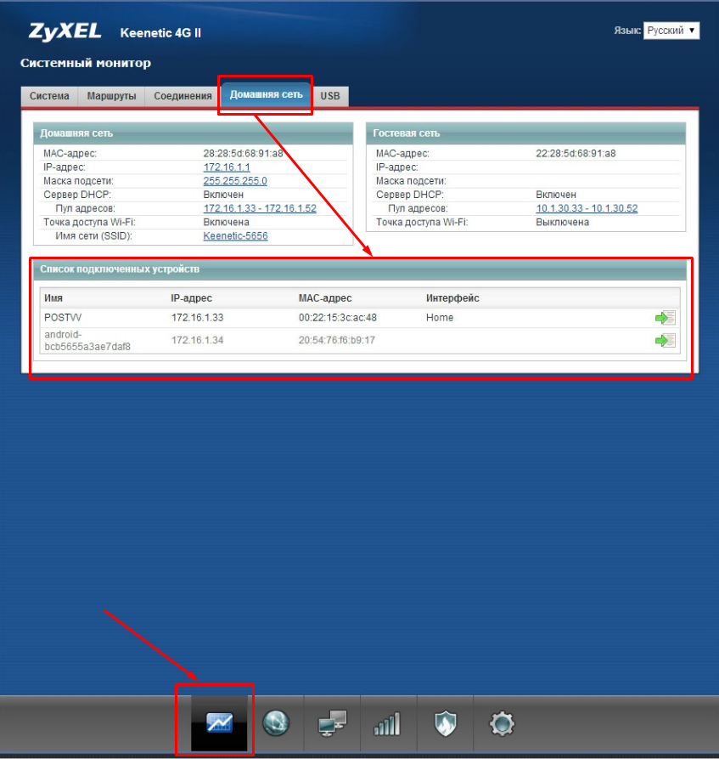Expand the language dropdown showing Русский
The width and height of the screenshot is (719, 759).
[671, 30]
